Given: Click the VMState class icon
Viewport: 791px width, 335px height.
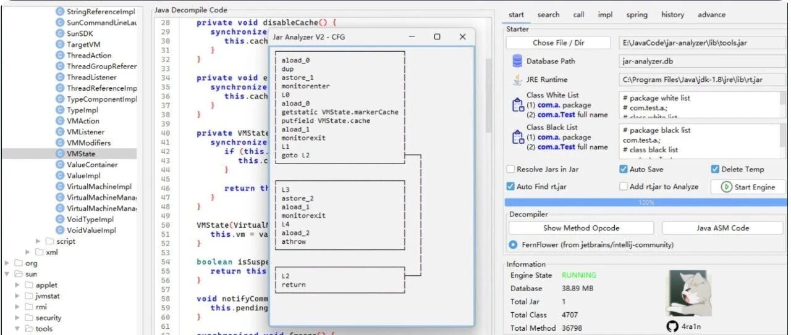Looking at the screenshot, I should (60, 154).
